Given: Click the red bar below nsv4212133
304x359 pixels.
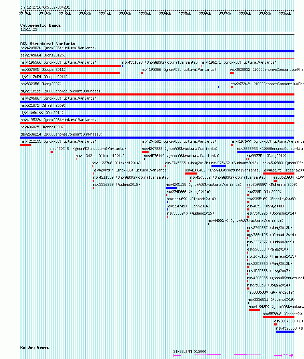Looking at the screenshot, I should click(x=26, y=145).
